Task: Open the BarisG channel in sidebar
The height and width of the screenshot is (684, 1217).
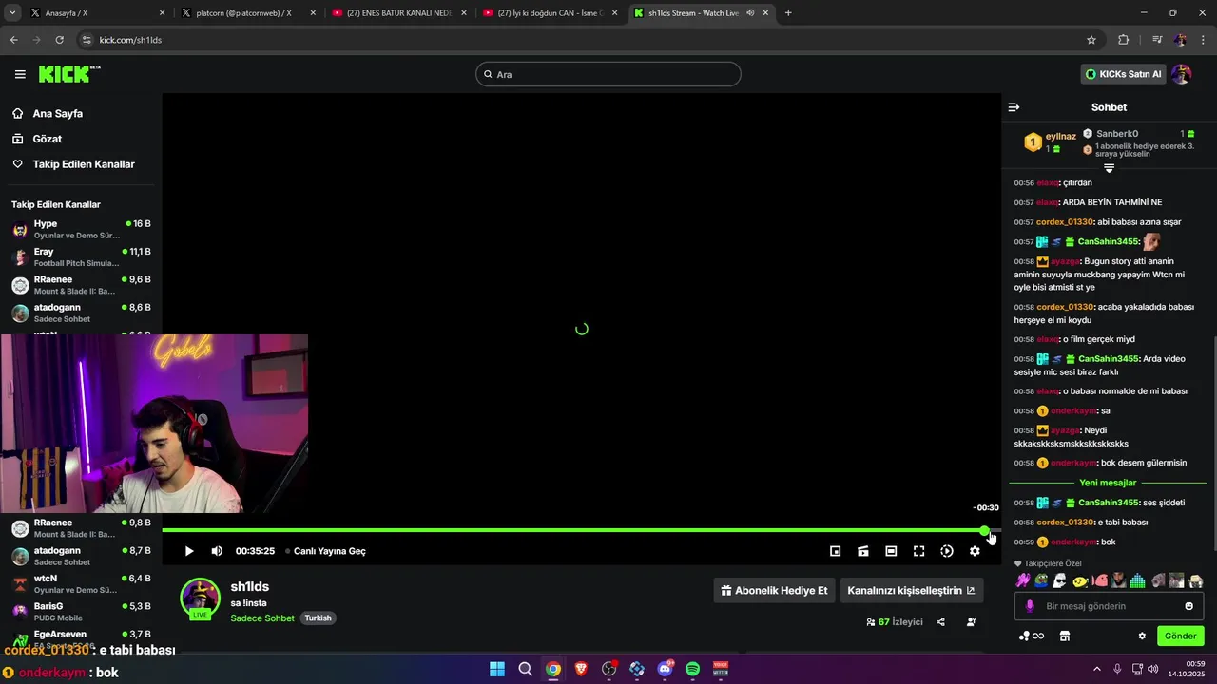Action: coord(81,612)
